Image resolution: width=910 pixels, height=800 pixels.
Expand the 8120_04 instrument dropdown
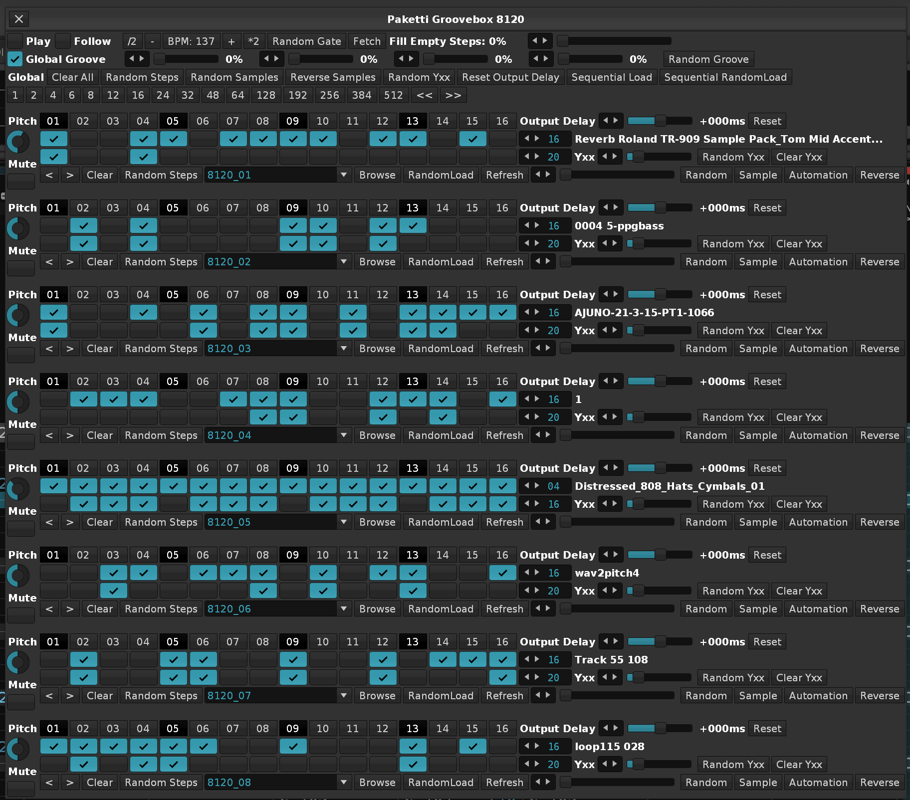pos(343,435)
